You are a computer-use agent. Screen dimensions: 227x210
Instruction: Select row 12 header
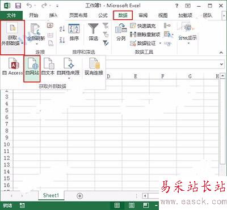pyautogui.click(x=7, y=158)
